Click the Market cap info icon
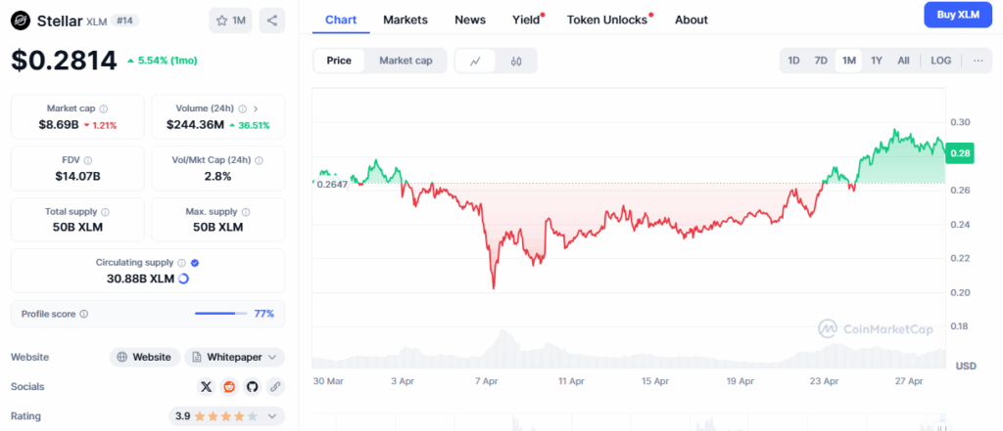 (104, 108)
